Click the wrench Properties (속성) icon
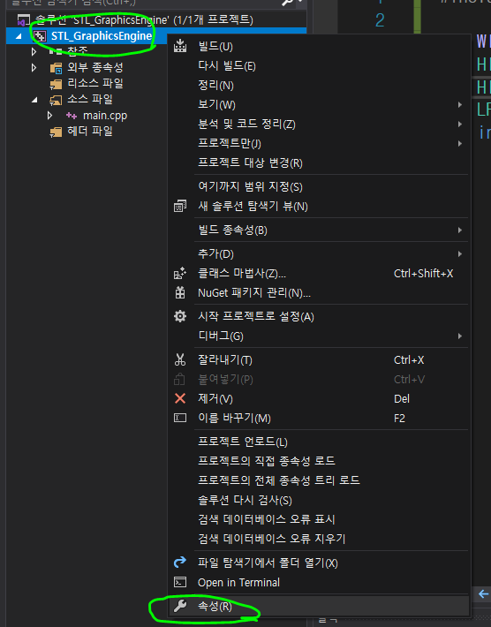 tap(180, 606)
